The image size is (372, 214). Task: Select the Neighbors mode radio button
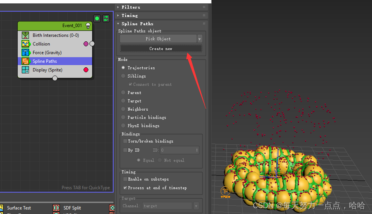123,109
